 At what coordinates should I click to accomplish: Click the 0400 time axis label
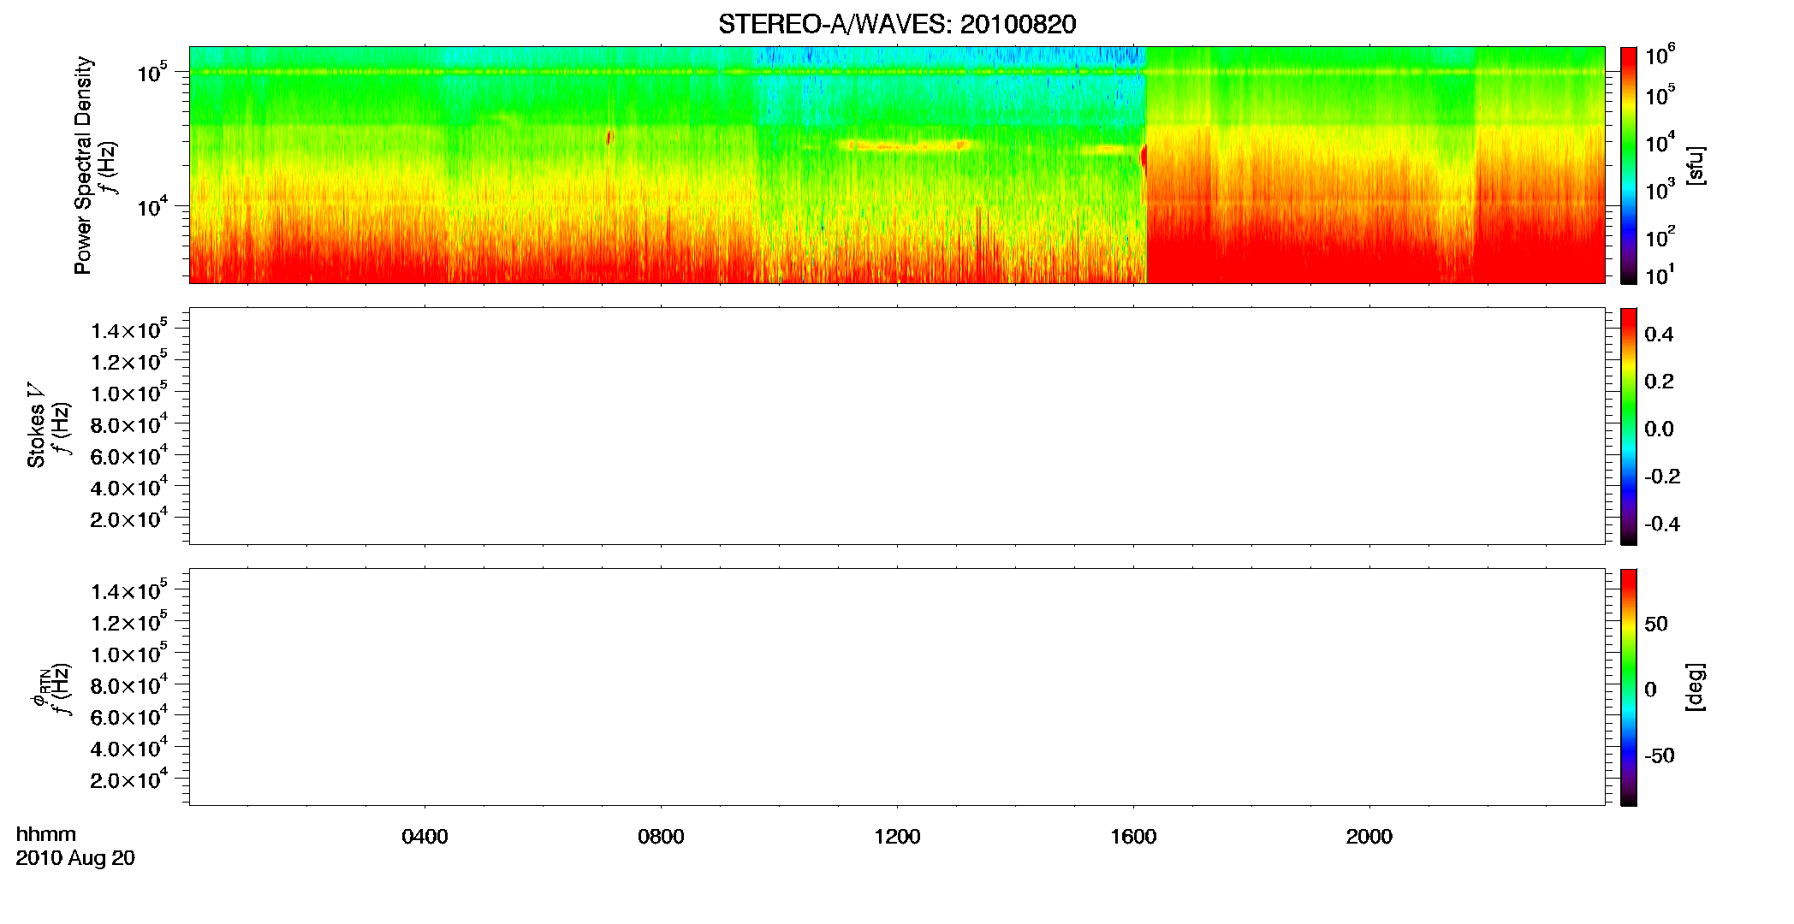click(425, 837)
